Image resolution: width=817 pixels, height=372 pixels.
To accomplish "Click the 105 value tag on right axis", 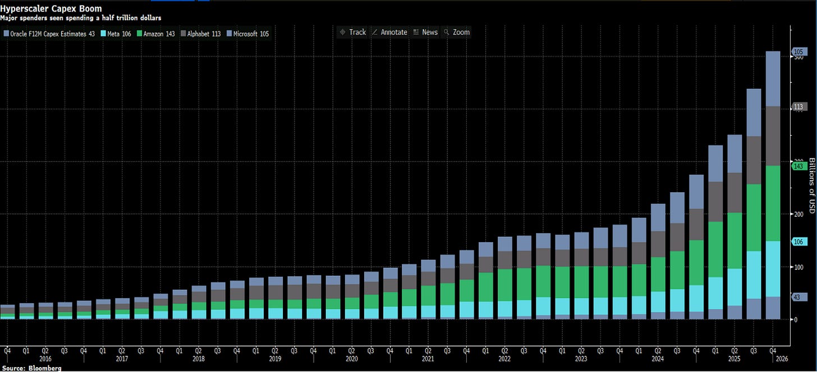I will point(798,52).
